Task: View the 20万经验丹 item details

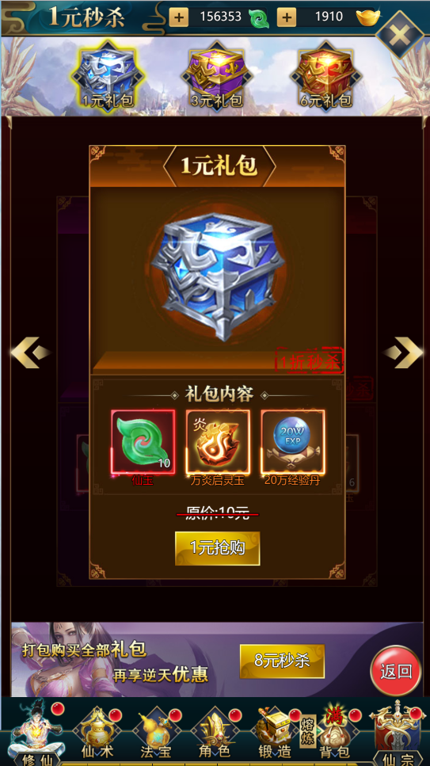Action: (292, 442)
